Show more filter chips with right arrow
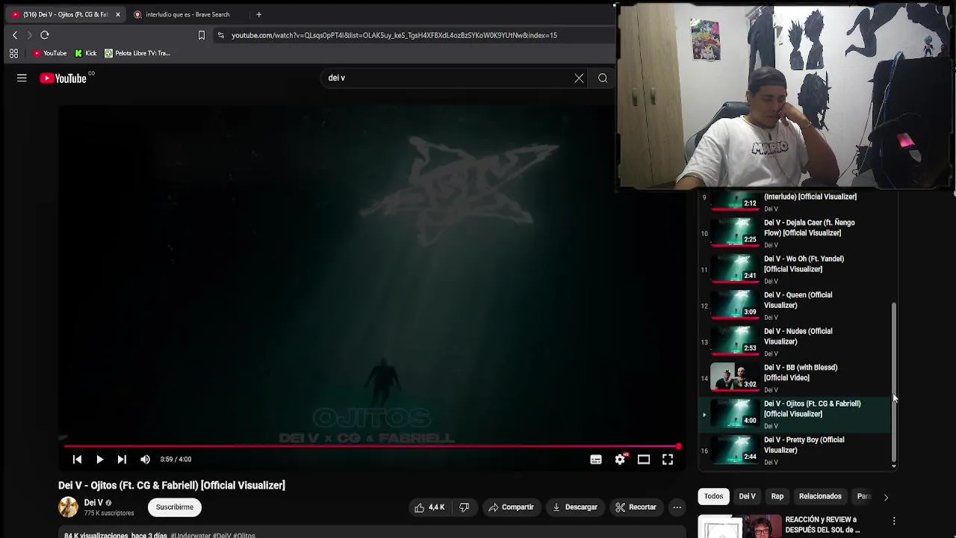The height and width of the screenshot is (538, 956). [886, 497]
